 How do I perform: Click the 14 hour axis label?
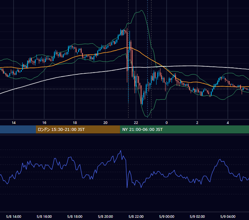14,123
